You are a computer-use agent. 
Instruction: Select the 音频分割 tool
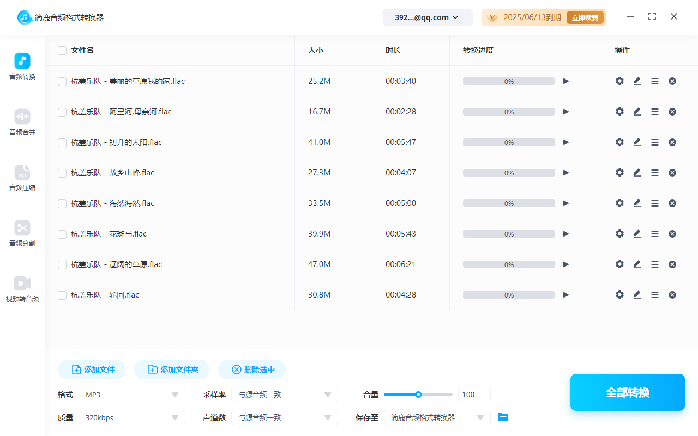[22, 233]
